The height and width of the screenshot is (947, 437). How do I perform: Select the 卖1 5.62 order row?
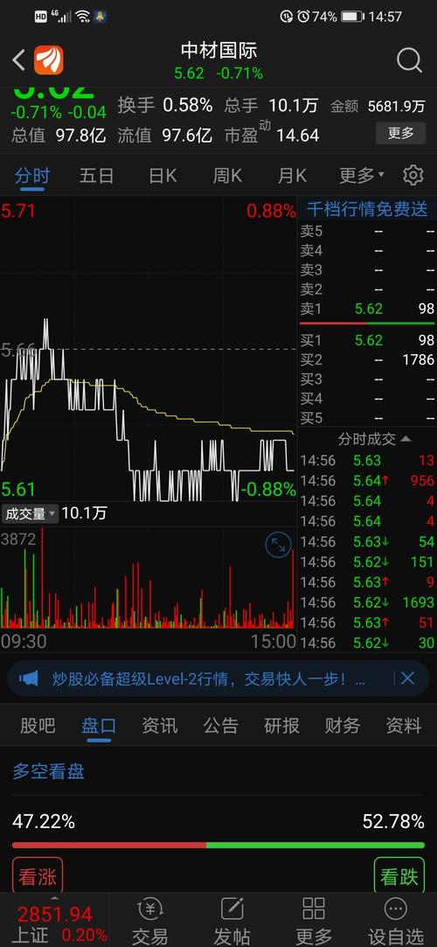click(x=367, y=309)
